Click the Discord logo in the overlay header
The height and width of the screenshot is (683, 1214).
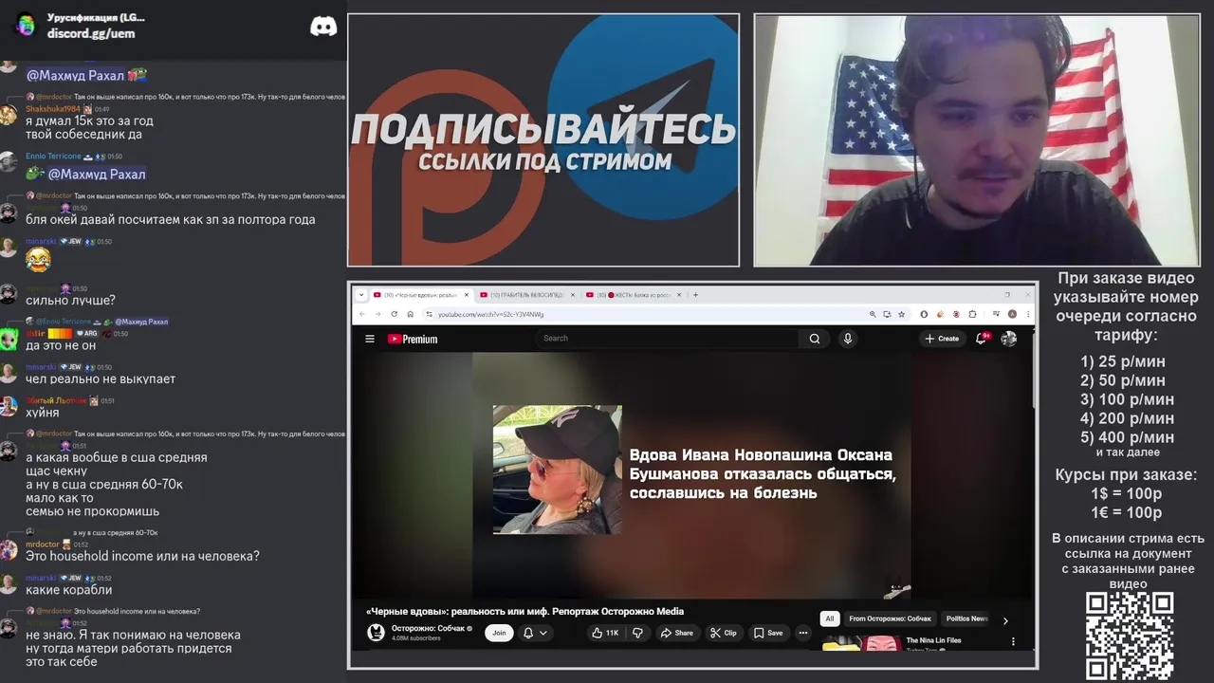coord(323,27)
